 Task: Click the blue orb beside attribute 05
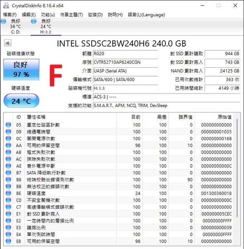[x=9, y=125]
